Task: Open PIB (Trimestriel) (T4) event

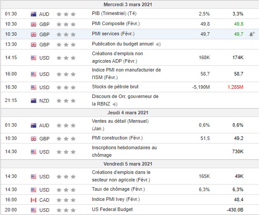Action: coord(114,14)
